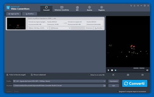Stop the preview playback
The width and height of the screenshot is (154, 97).
(112, 70)
